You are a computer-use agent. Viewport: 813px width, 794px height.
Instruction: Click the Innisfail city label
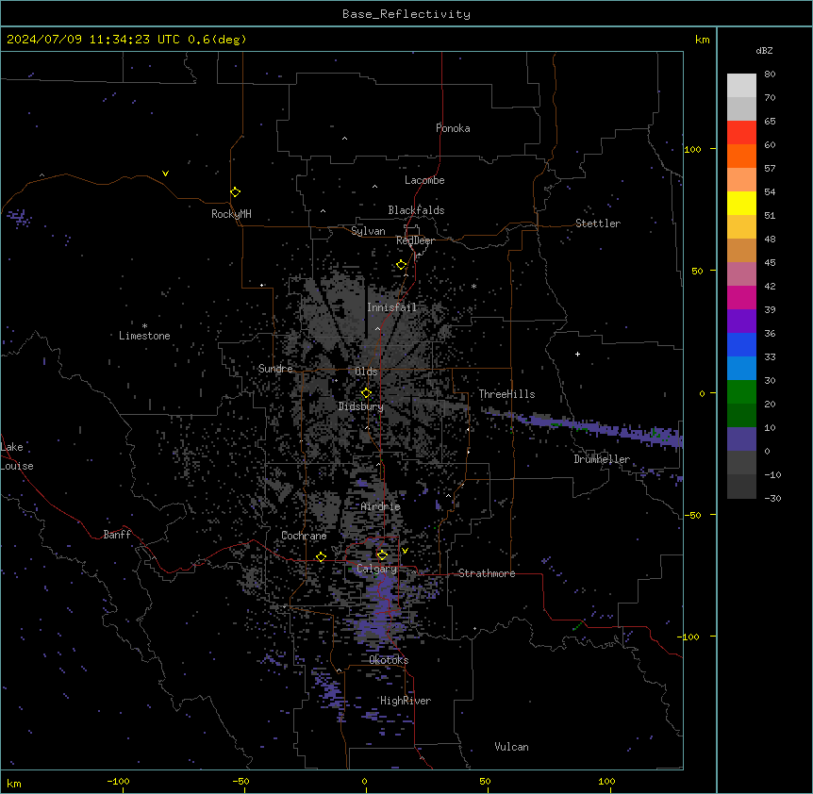coord(391,307)
